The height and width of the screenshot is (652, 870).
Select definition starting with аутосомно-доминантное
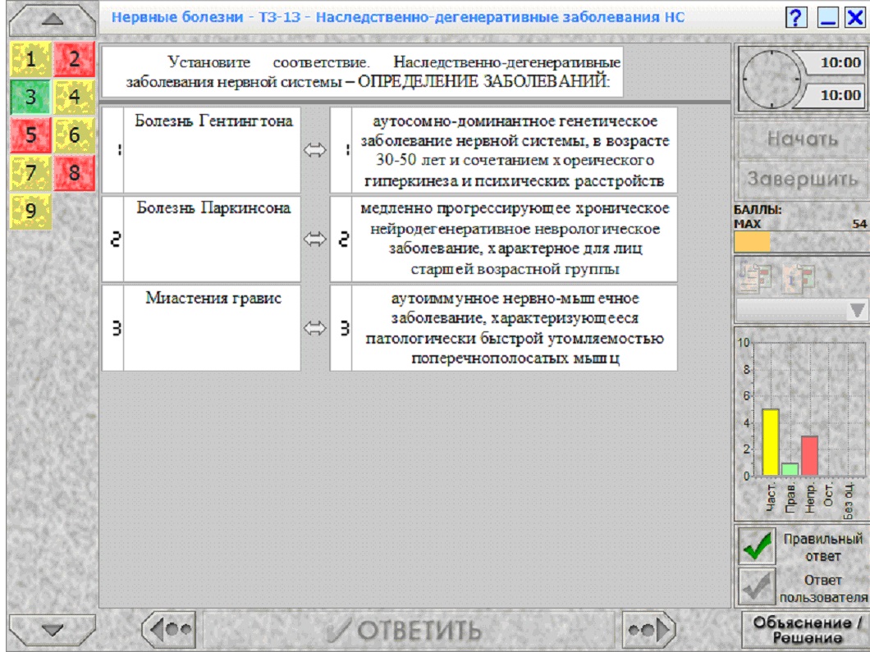[x=515, y=150]
